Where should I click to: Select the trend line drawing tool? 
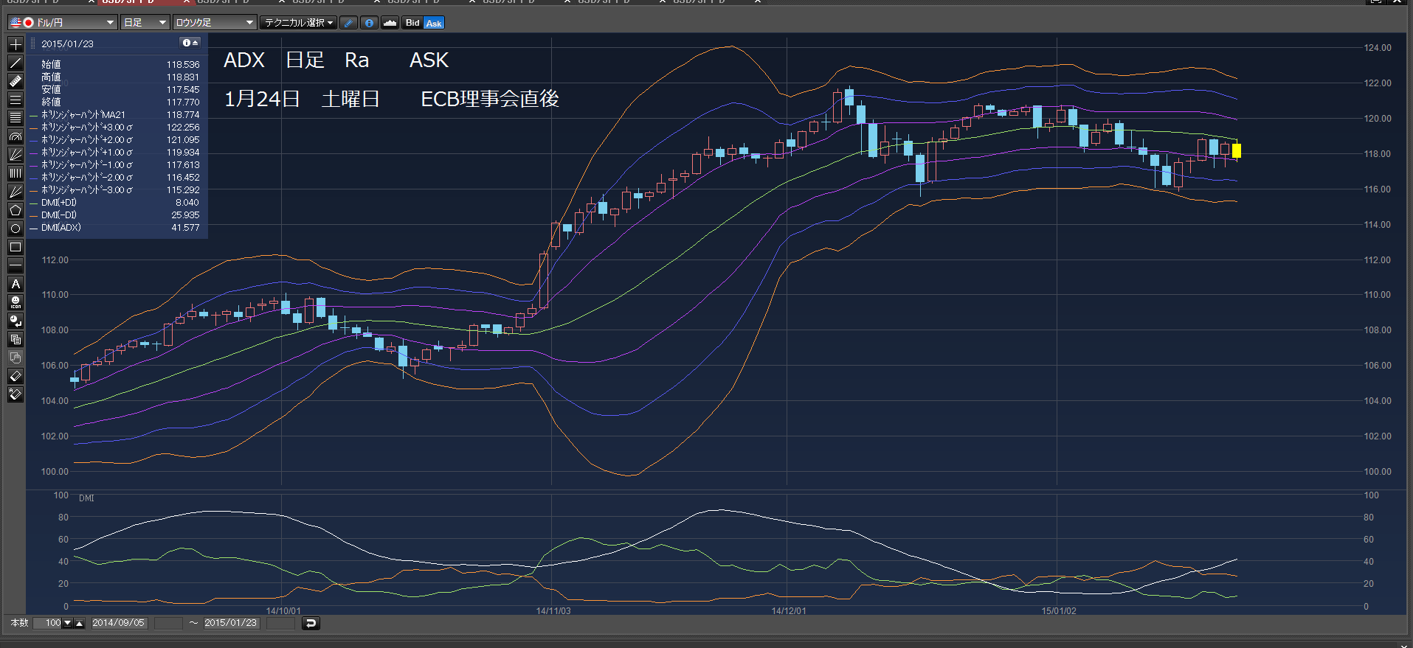(15, 63)
